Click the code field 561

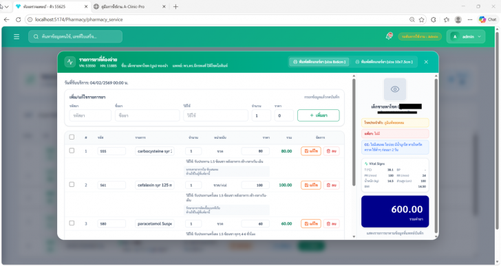point(111,185)
